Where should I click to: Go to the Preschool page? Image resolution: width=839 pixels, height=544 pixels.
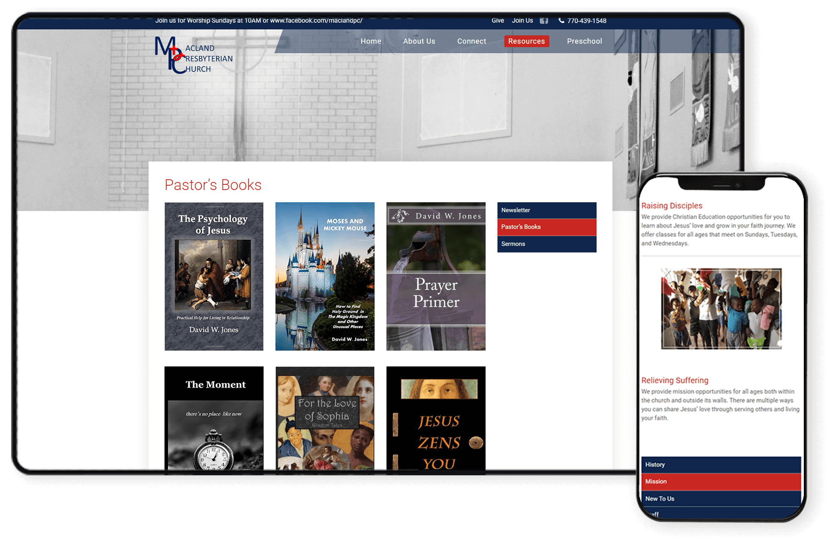pos(584,41)
